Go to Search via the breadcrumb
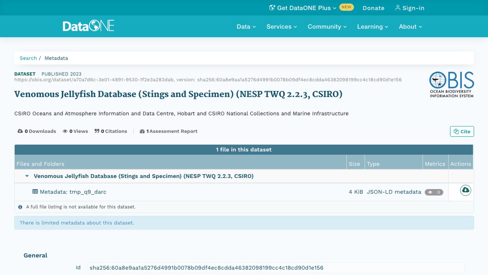Screen dimensions: 488x275 tap(28, 58)
